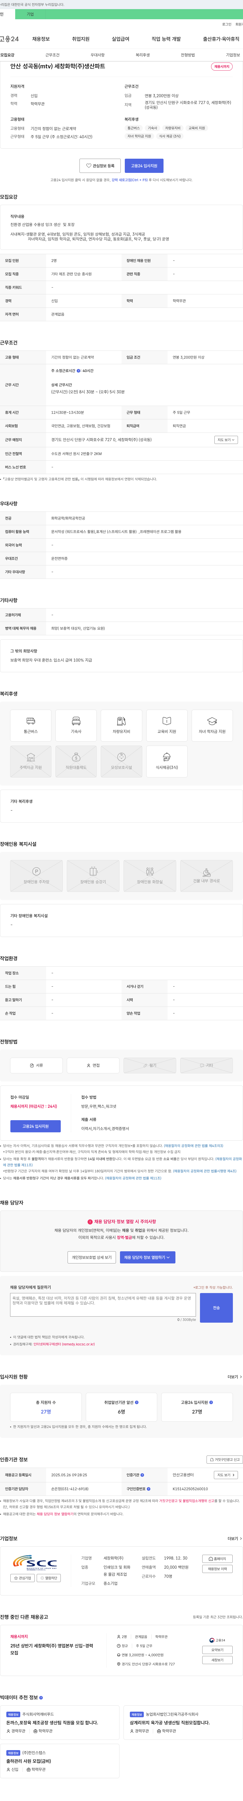Select the 식사제공(3식) welfare icon
Screen dimensions: 243x1801
tap(167, 761)
